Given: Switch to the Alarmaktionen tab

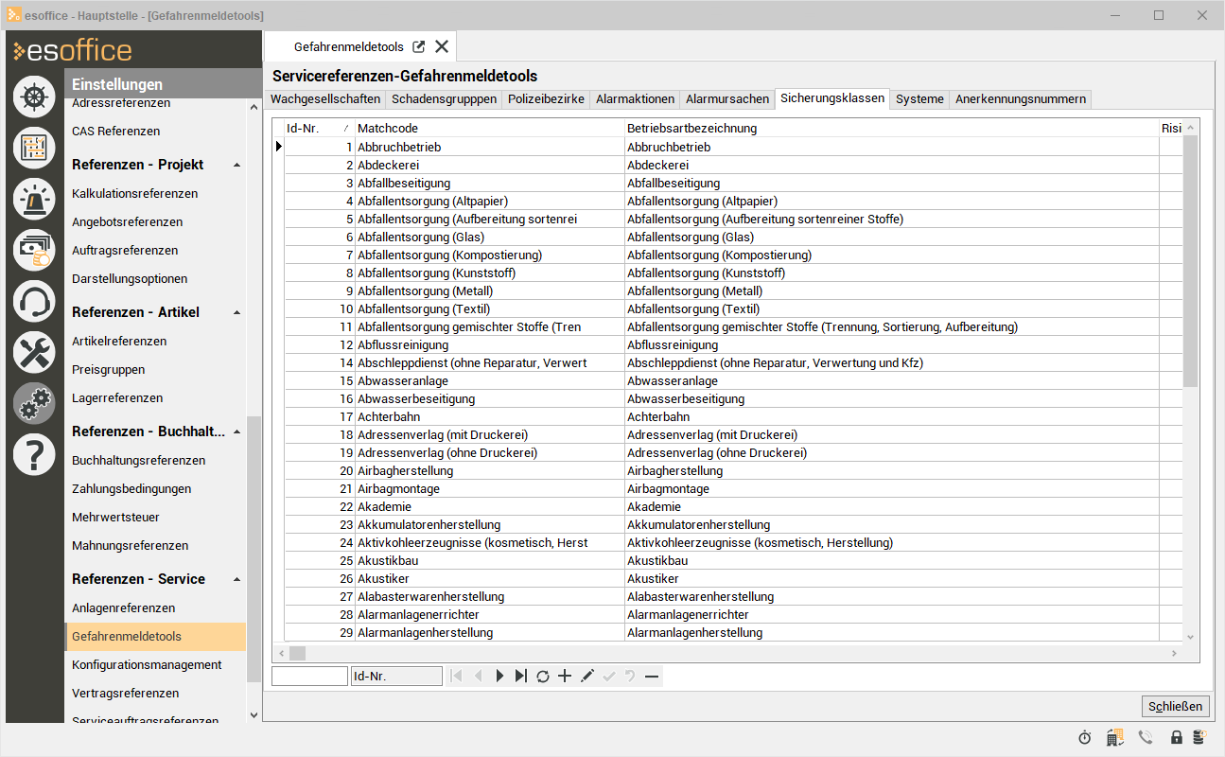Looking at the screenshot, I should coord(635,98).
